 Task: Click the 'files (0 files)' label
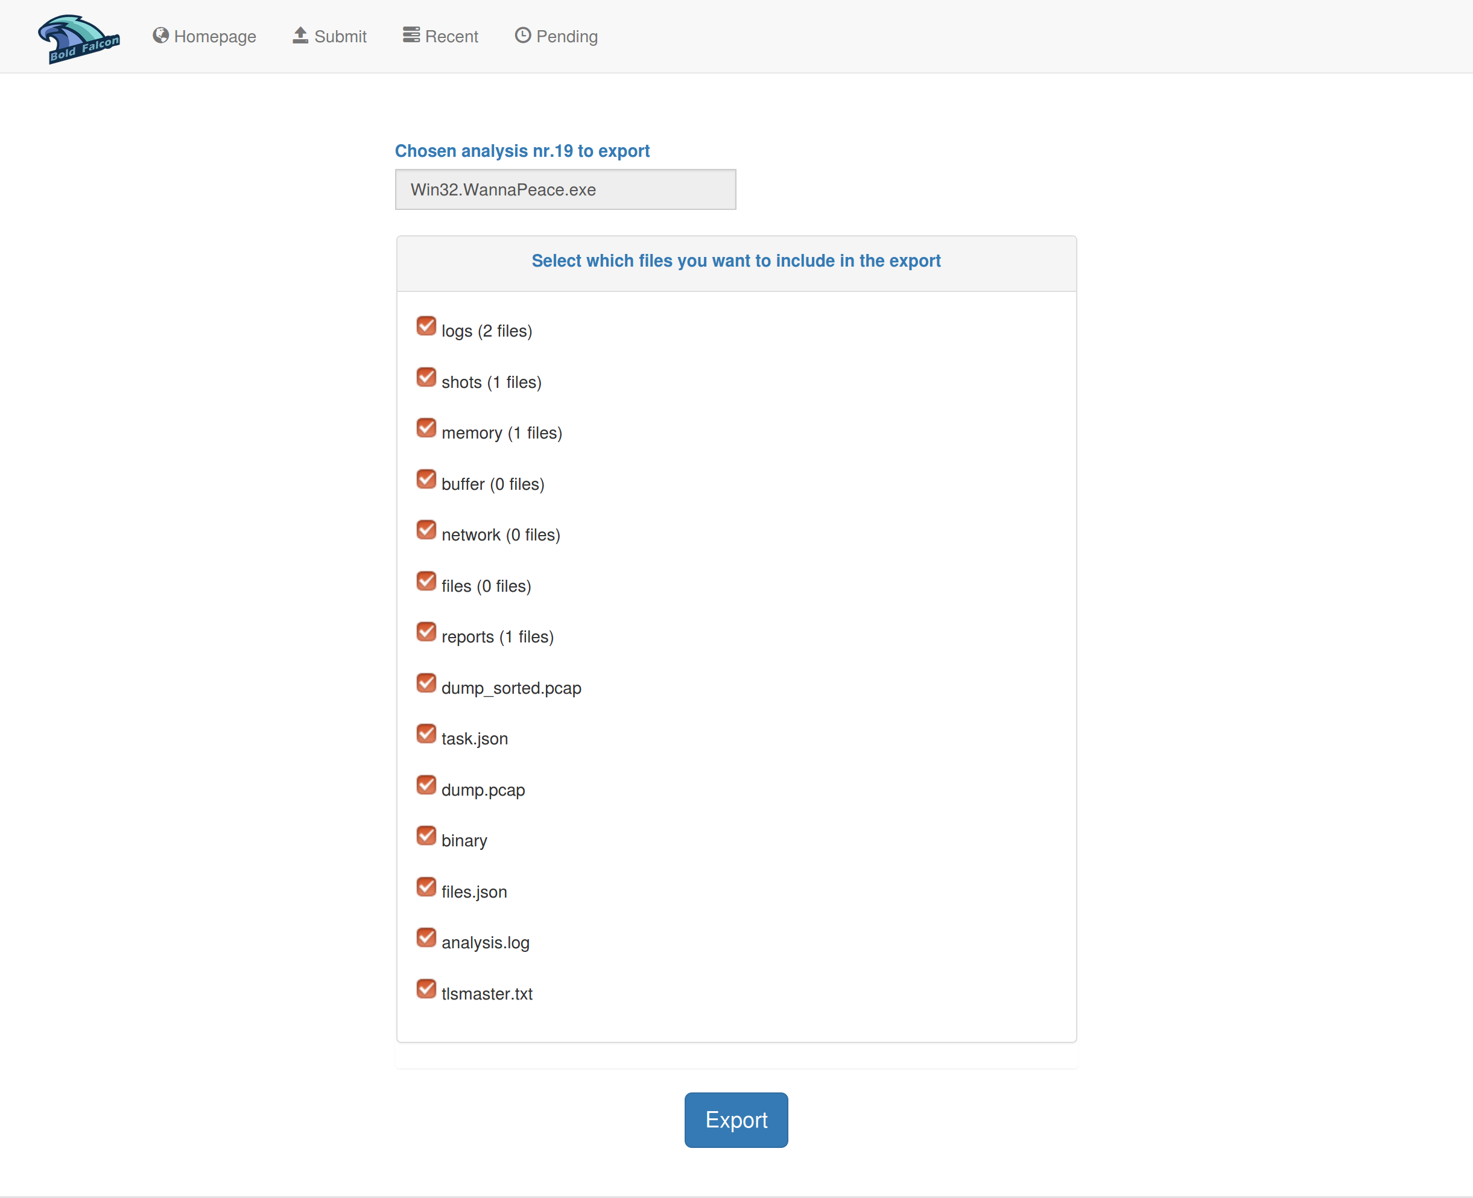pyautogui.click(x=486, y=586)
